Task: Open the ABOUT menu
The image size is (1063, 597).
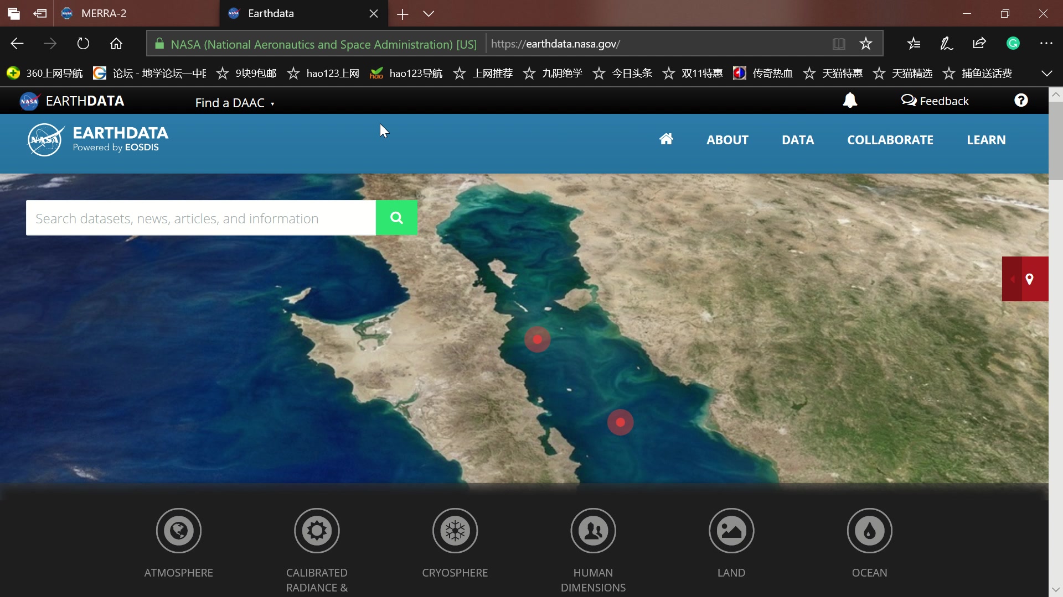Action: click(727, 140)
